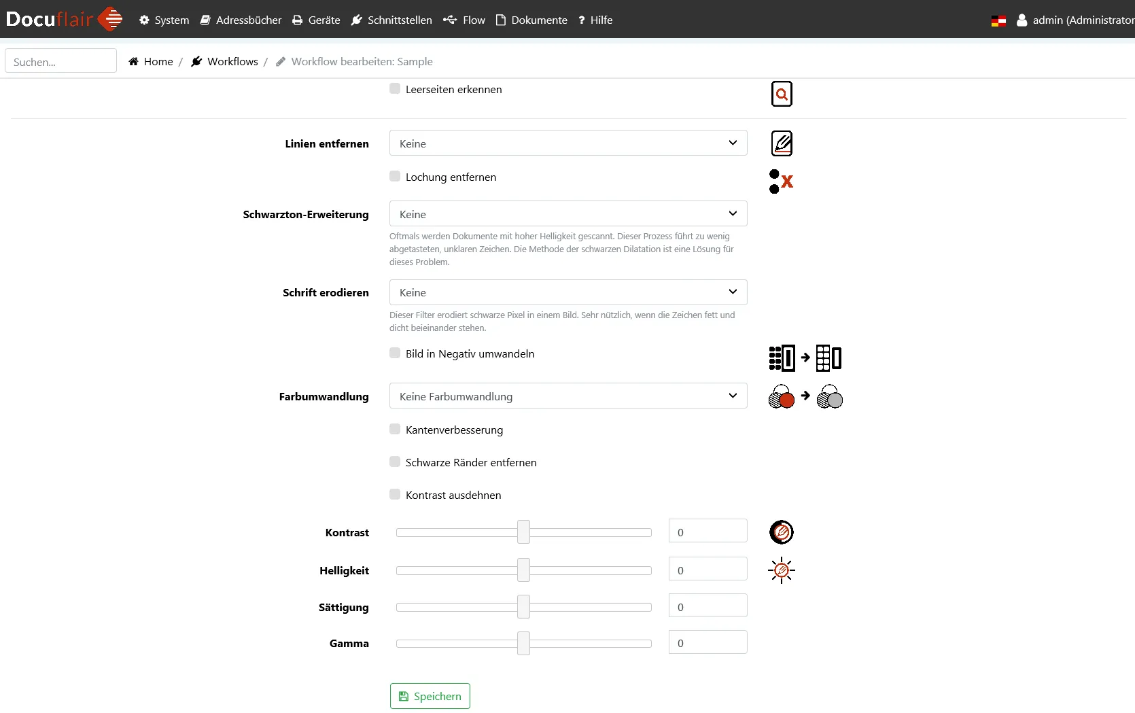Viewport: 1135px width, 713px height.
Task: Click the Kontrast slider handle
Action: click(523, 532)
